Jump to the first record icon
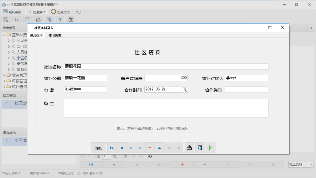 [112, 147]
